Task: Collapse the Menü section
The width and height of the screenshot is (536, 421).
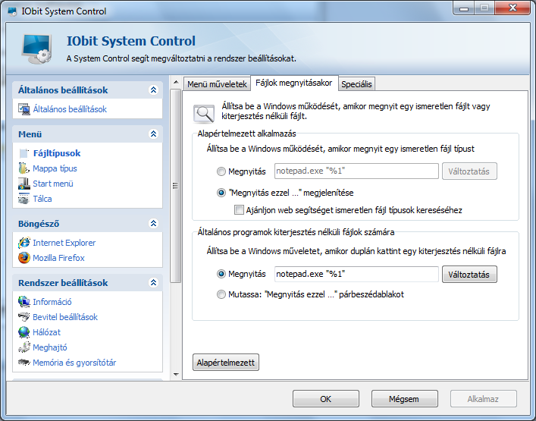Action: coord(153,134)
